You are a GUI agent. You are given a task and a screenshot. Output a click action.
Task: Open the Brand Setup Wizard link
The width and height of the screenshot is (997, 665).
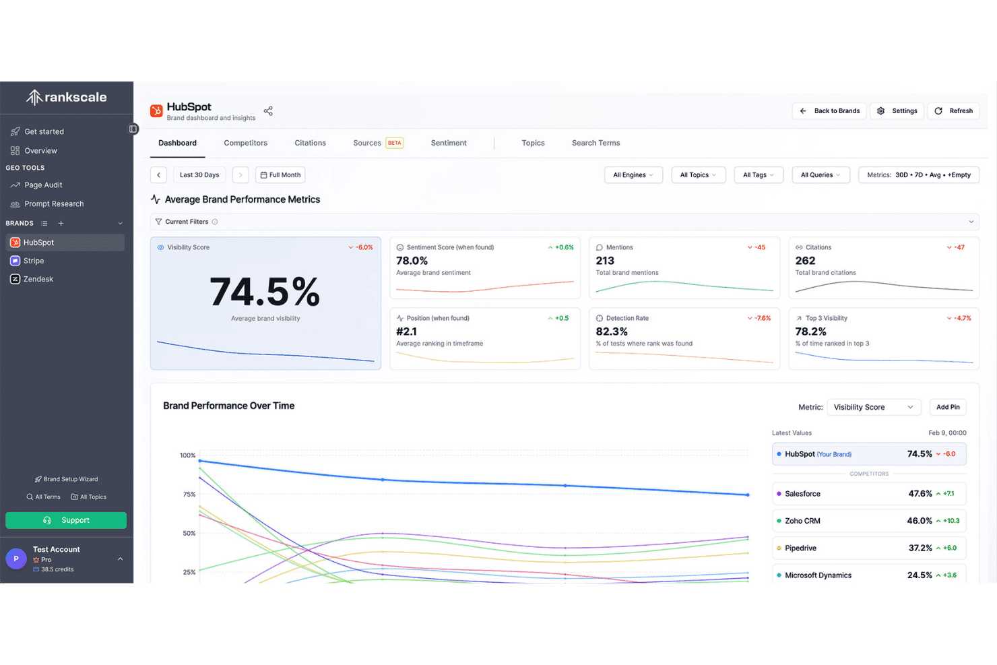click(66, 479)
